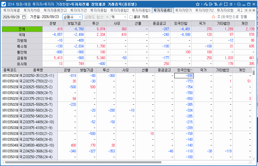258x166 pixels.
Task: Click the export arrow icon in title bar
Action: point(211,4)
